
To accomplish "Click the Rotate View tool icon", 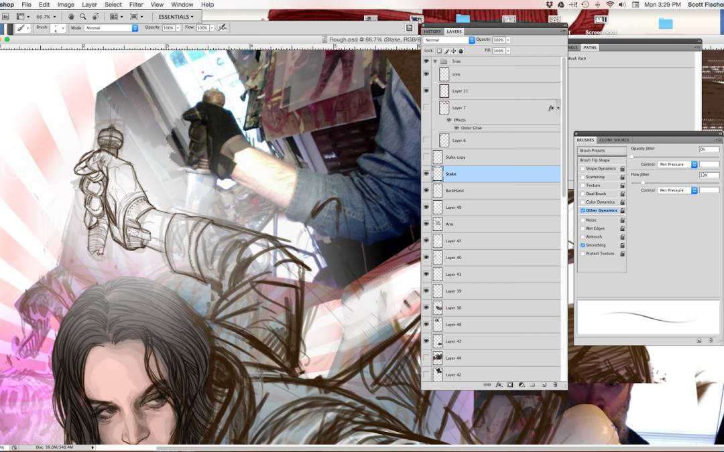I will point(95,16).
